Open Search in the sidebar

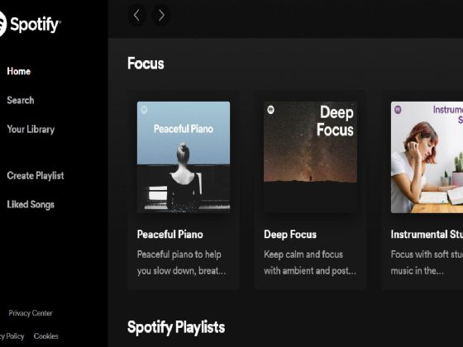(21, 100)
